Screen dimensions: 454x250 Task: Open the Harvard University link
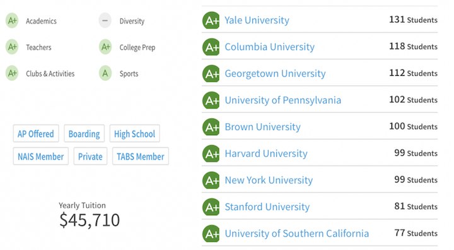pyautogui.click(x=266, y=153)
